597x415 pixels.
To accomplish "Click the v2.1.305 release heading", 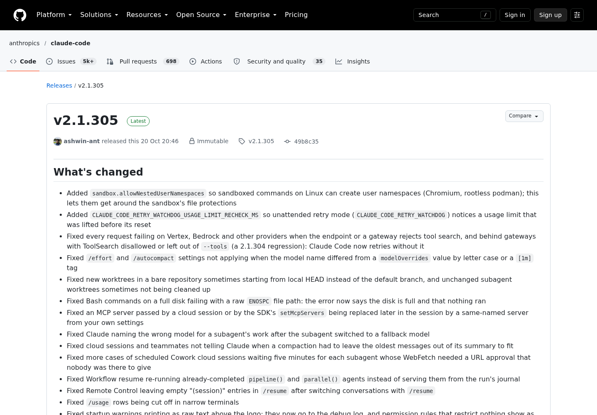I will (86, 120).
